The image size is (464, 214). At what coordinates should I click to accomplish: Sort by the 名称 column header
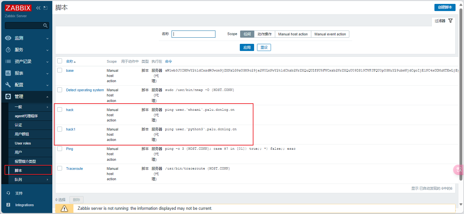[71, 61]
